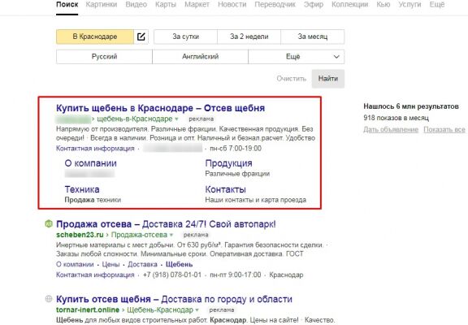Click the Щебень-Краснодар green path link
This screenshot has width=468, height=325.
tap(160, 310)
